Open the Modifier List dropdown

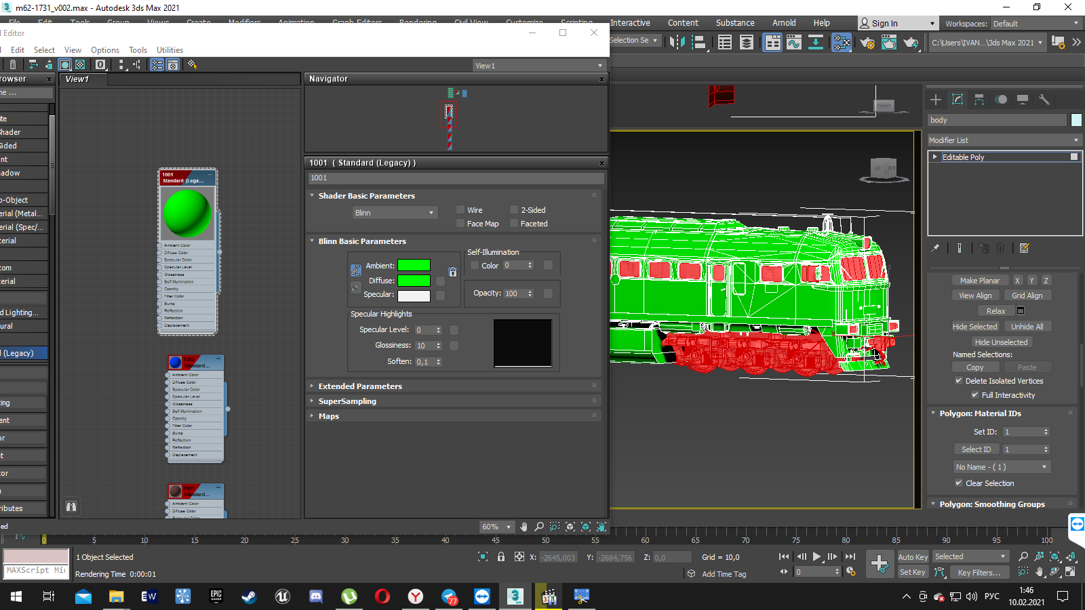[x=1004, y=140]
